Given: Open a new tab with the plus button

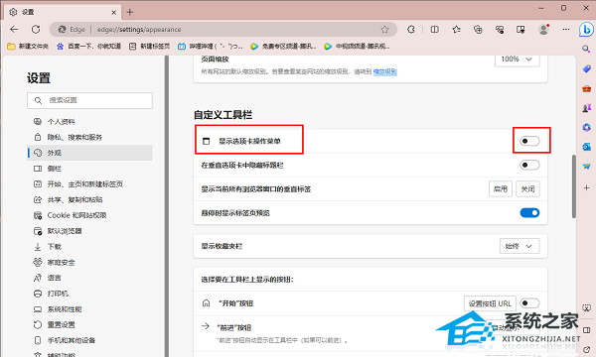Looking at the screenshot, I should pyautogui.click(x=130, y=12).
